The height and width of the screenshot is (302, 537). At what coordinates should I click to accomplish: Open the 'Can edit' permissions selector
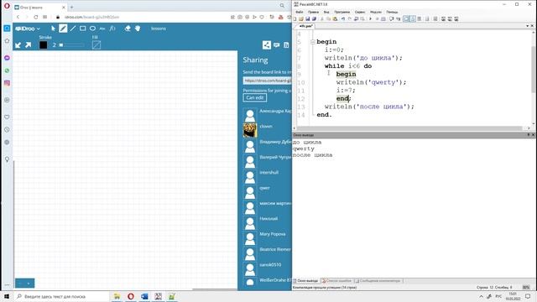pyautogui.click(x=255, y=97)
